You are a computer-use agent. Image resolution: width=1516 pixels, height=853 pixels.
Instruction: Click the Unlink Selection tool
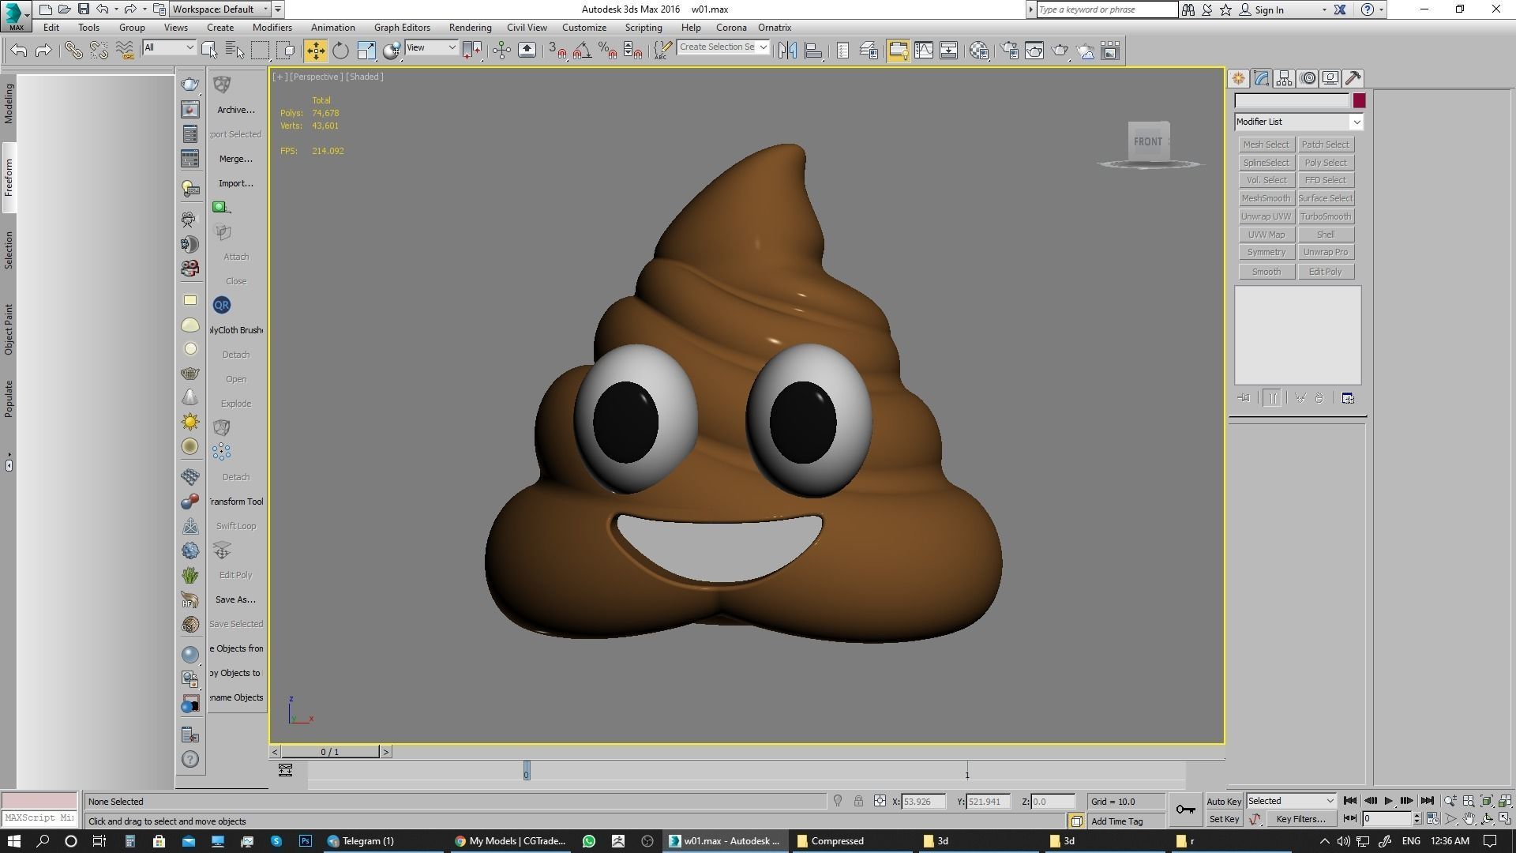pos(99,51)
